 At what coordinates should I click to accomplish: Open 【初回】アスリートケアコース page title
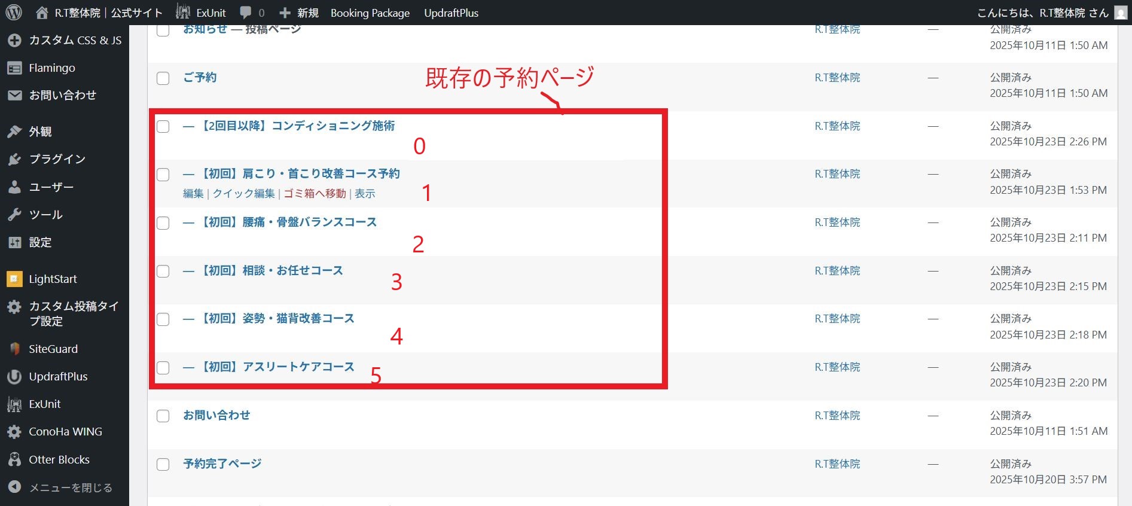277,367
